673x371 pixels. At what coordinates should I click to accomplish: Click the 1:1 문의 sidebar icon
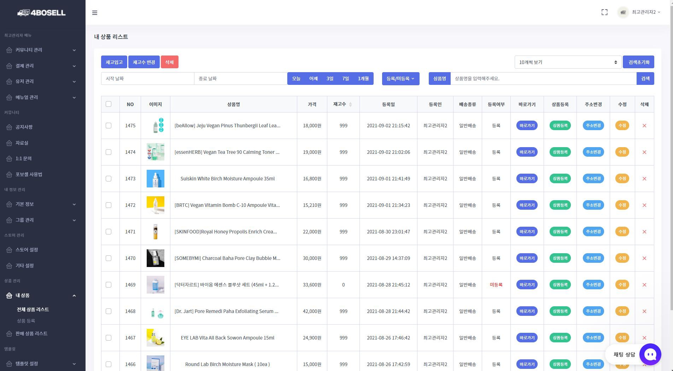(x=9, y=158)
